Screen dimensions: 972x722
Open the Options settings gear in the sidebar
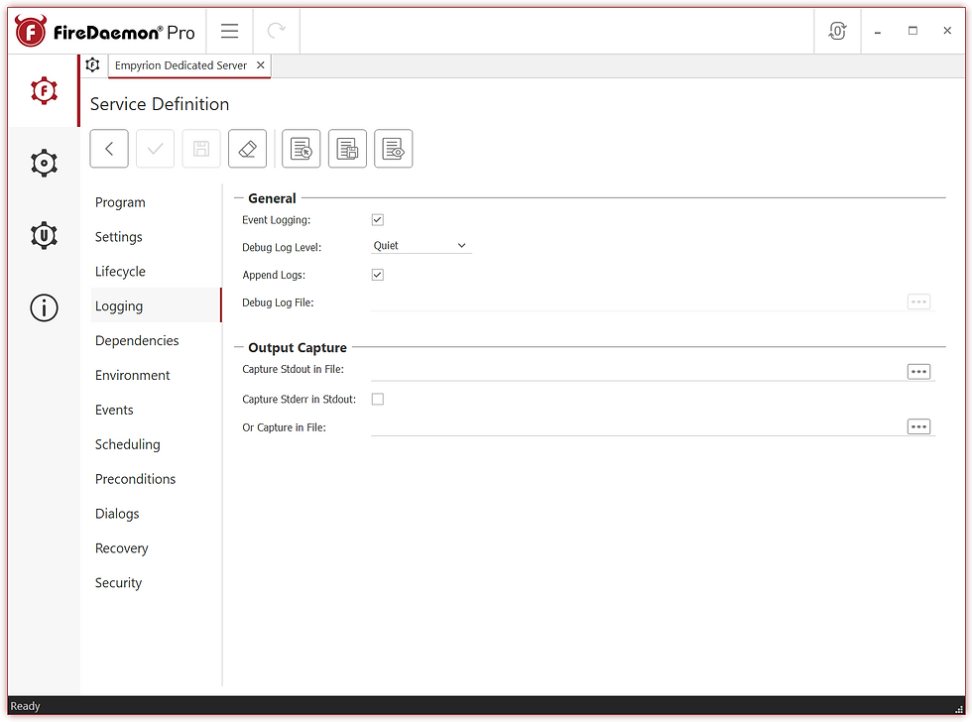click(44, 163)
